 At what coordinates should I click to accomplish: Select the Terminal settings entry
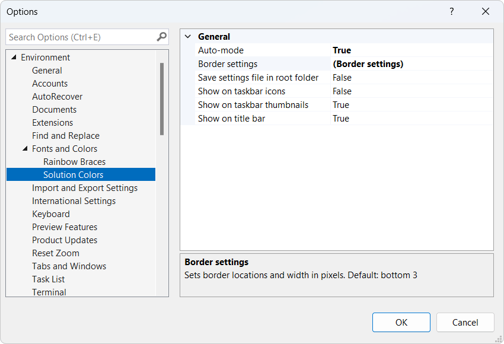coord(49,292)
